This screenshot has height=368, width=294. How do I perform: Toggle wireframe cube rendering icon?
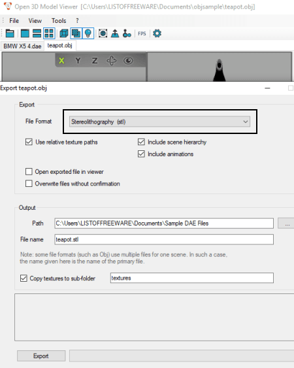[64, 33]
